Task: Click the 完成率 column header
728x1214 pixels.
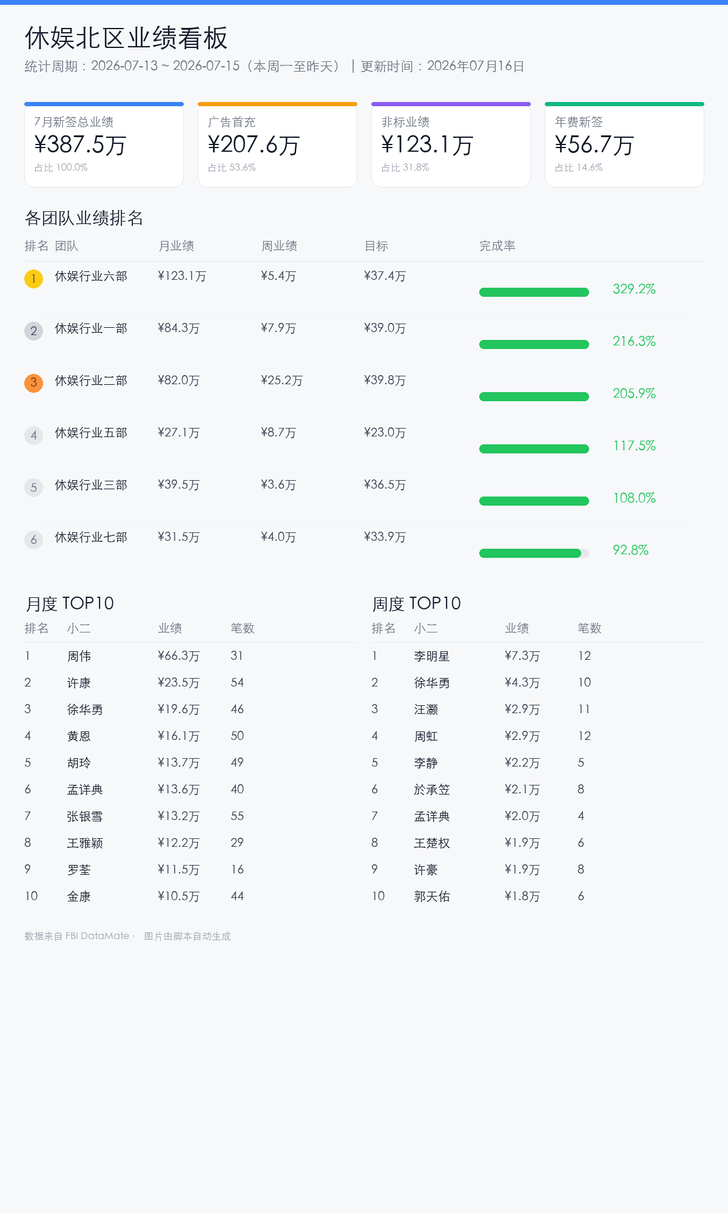Action: coord(497,246)
